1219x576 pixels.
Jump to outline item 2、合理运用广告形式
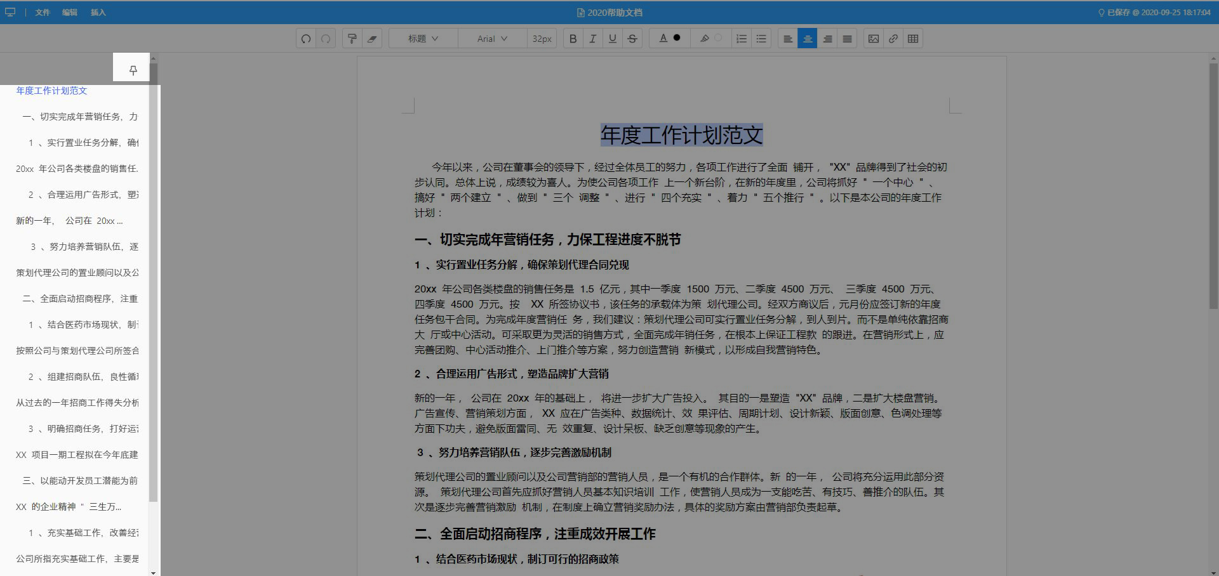point(84,195)
